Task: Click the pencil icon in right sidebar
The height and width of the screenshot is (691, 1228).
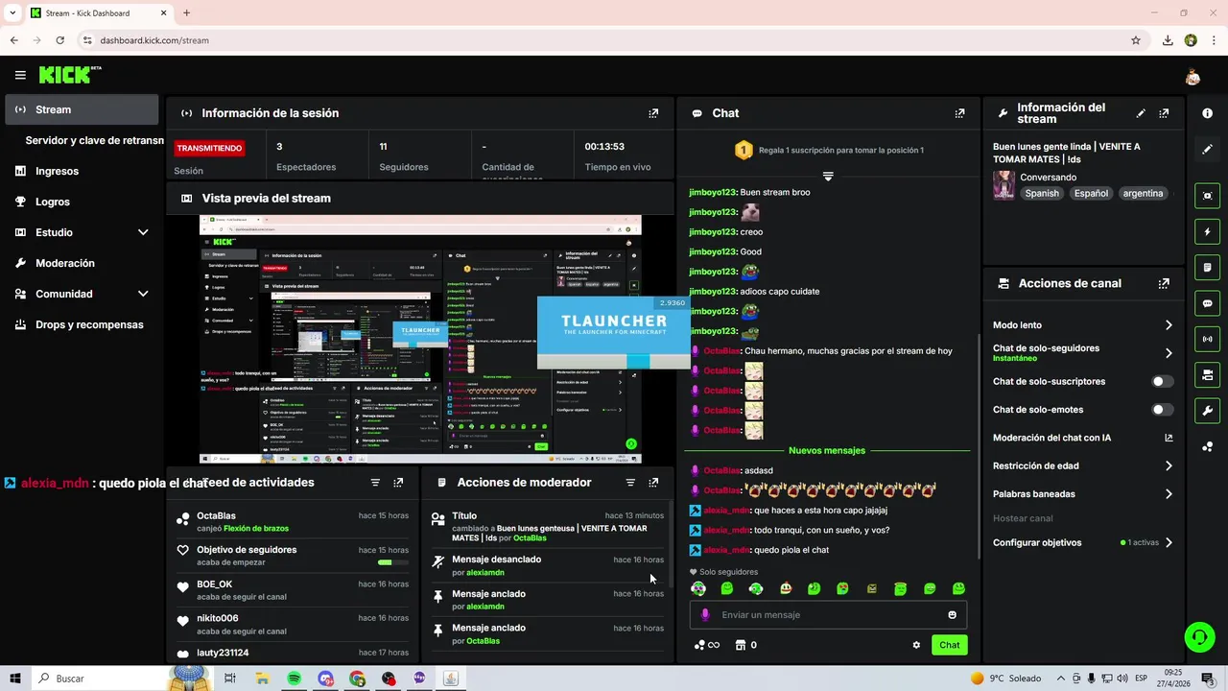Action: tap(1207, 150)
